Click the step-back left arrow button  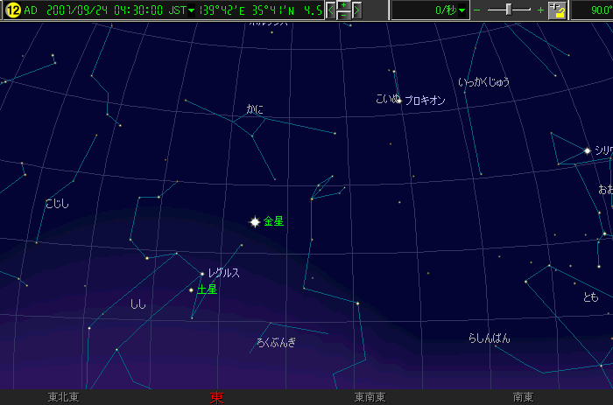click(331, 10)
